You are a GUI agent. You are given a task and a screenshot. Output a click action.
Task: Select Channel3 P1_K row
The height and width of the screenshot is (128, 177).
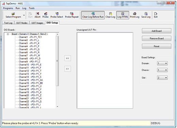29,43
